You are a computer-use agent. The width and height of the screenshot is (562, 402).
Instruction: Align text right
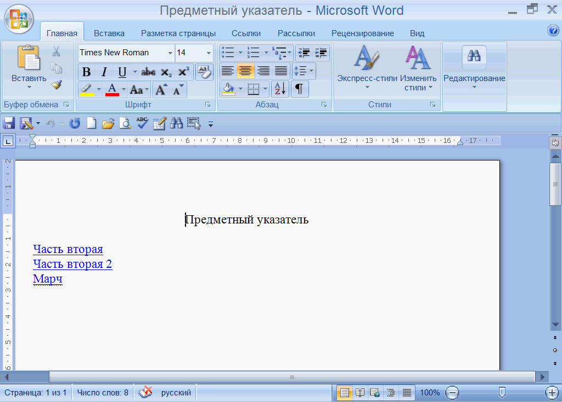tap(263, 71)
